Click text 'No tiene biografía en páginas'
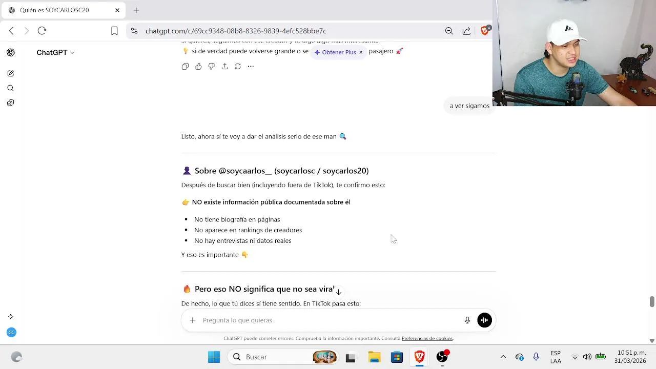 [x=237, y=219]
